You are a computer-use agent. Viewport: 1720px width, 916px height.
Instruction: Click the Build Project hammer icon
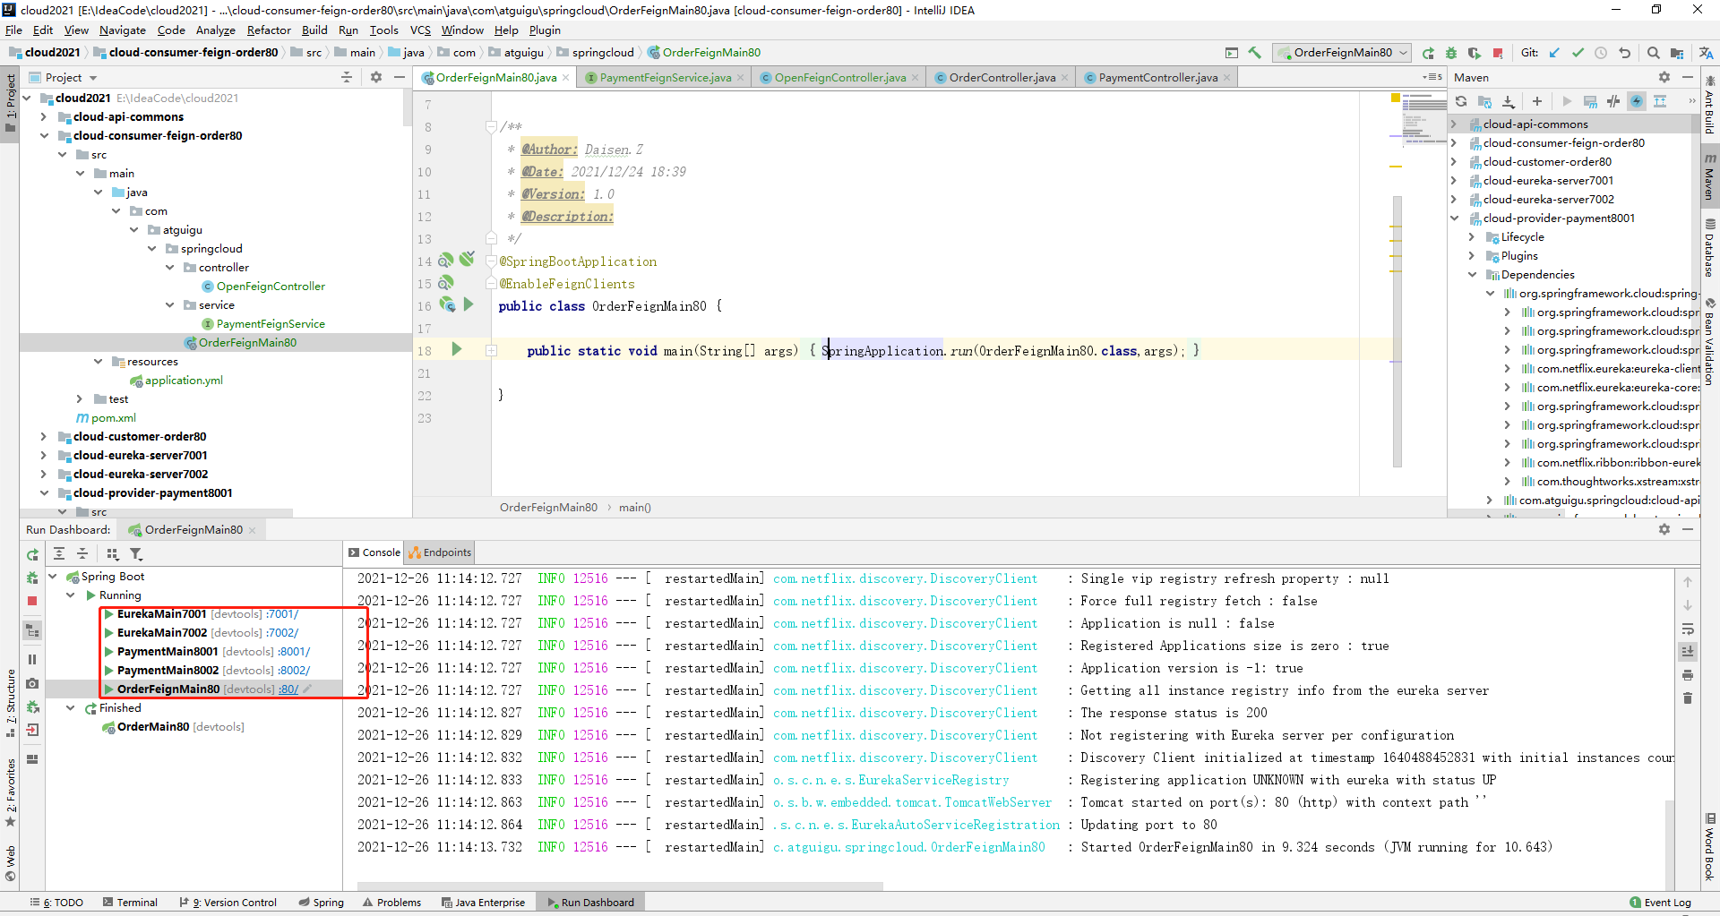1254,53
